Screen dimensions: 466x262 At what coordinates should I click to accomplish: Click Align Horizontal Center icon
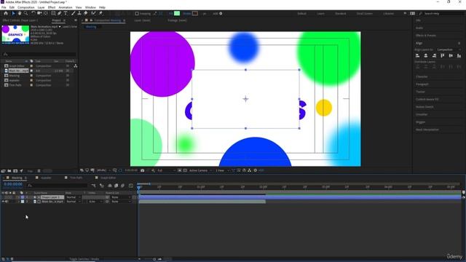[x=426, y=55]
